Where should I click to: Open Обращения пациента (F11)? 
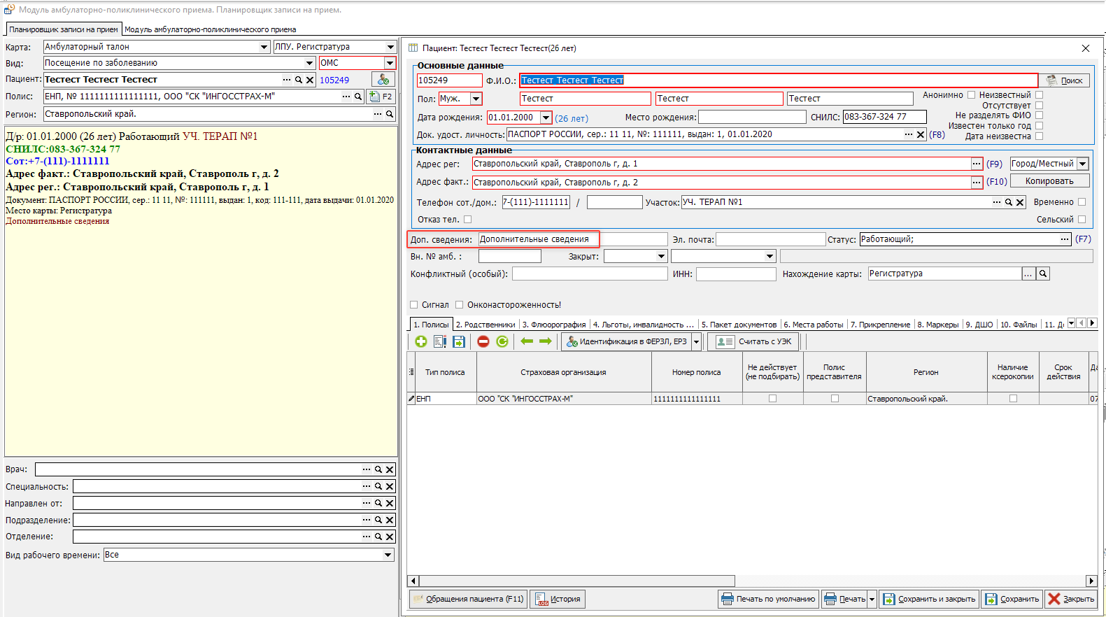468,599
